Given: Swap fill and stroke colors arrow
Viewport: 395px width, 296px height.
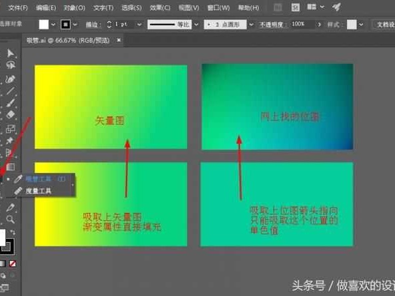Looking at the screenshot, I should [13, 232].
